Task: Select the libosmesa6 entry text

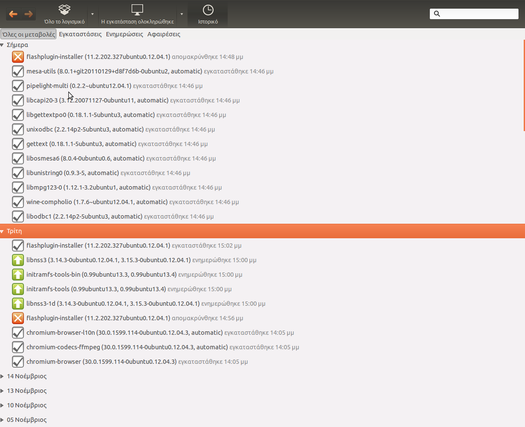Action: click(x=121, y=158)
